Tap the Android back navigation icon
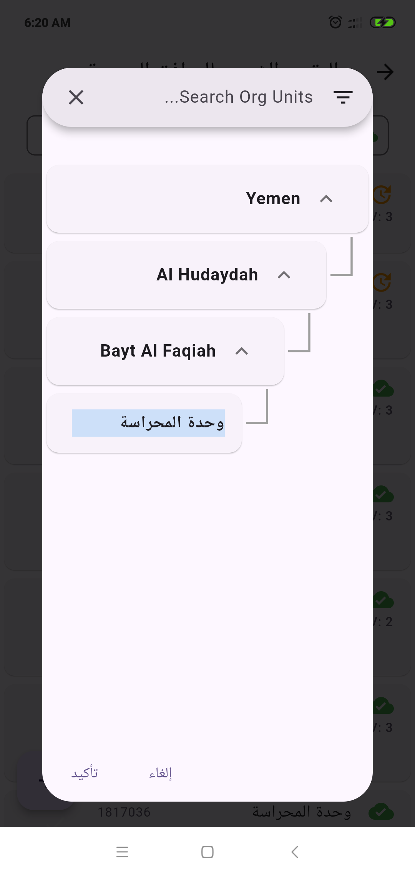Viewport: 415px width, 877px height. point(295,852)
